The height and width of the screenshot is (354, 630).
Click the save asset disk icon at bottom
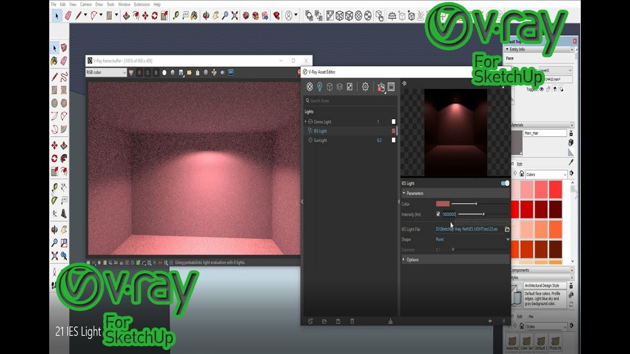point(338,321)
